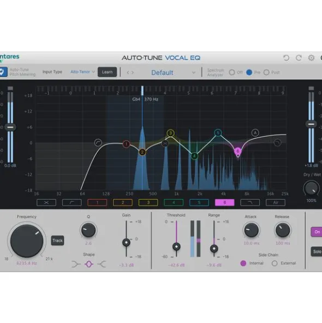Viewport: 322px width, 323px height.
Task: Select the notch filter band button
Action: [46, 203]
